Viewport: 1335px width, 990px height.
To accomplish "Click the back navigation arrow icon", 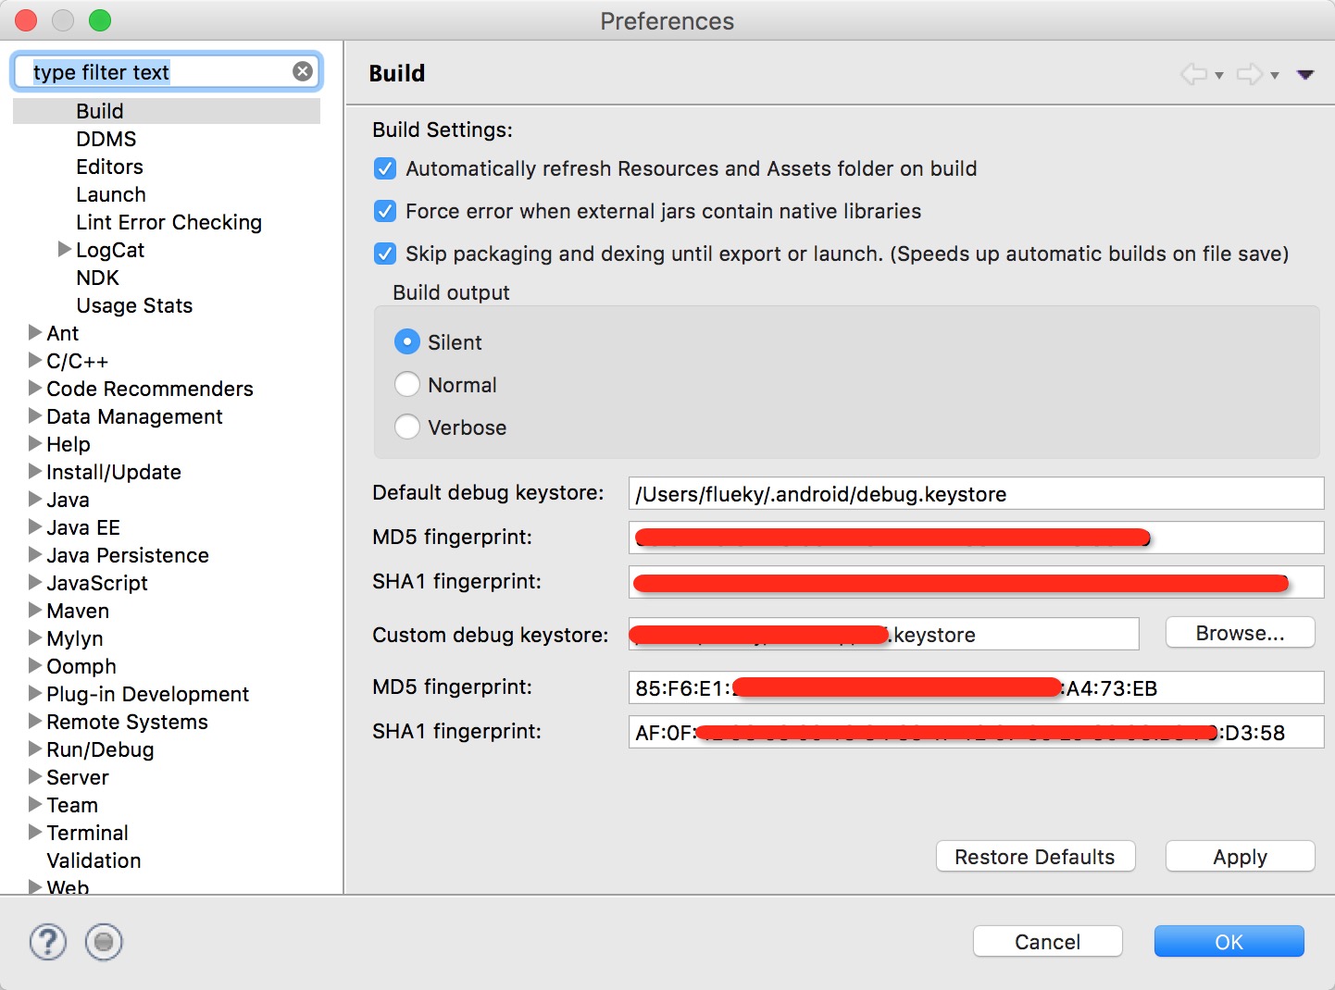I will point(1193,74).
